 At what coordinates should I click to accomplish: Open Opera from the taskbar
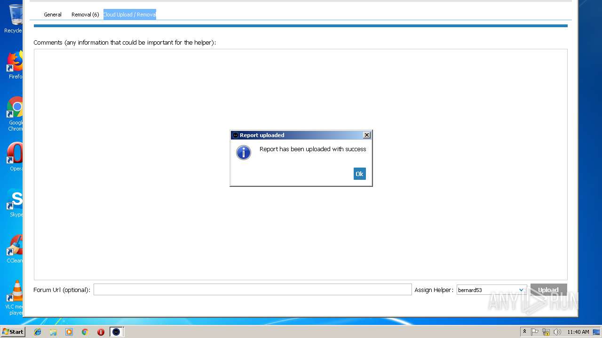coord(101,332)
